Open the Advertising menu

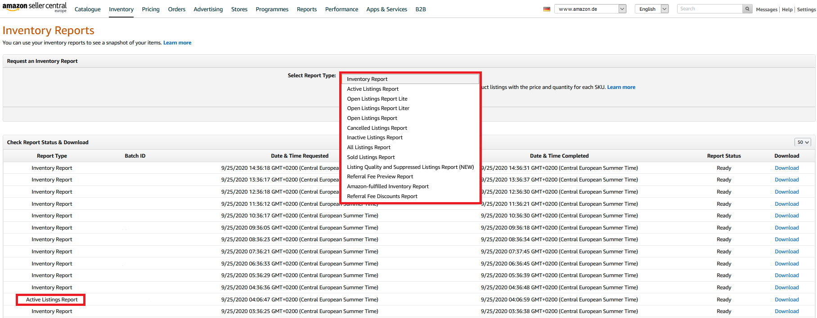coord(208,9)
